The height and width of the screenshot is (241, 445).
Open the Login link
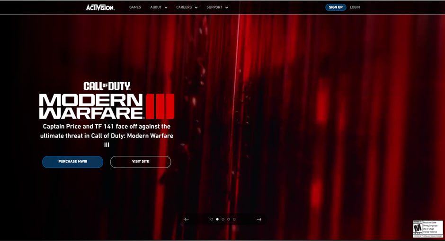coord(355,8)
